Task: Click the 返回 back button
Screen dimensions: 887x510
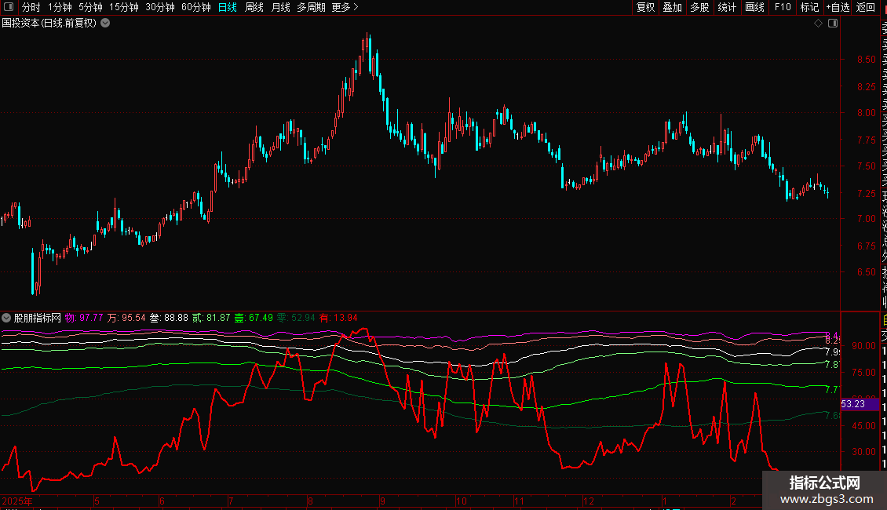Action: [x=866, y=7]
